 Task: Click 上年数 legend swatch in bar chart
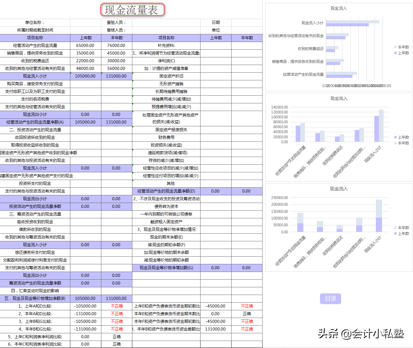click(395, 53)
